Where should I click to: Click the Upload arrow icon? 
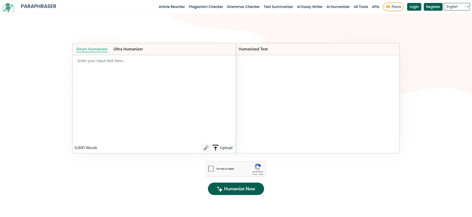pos(215,148)
